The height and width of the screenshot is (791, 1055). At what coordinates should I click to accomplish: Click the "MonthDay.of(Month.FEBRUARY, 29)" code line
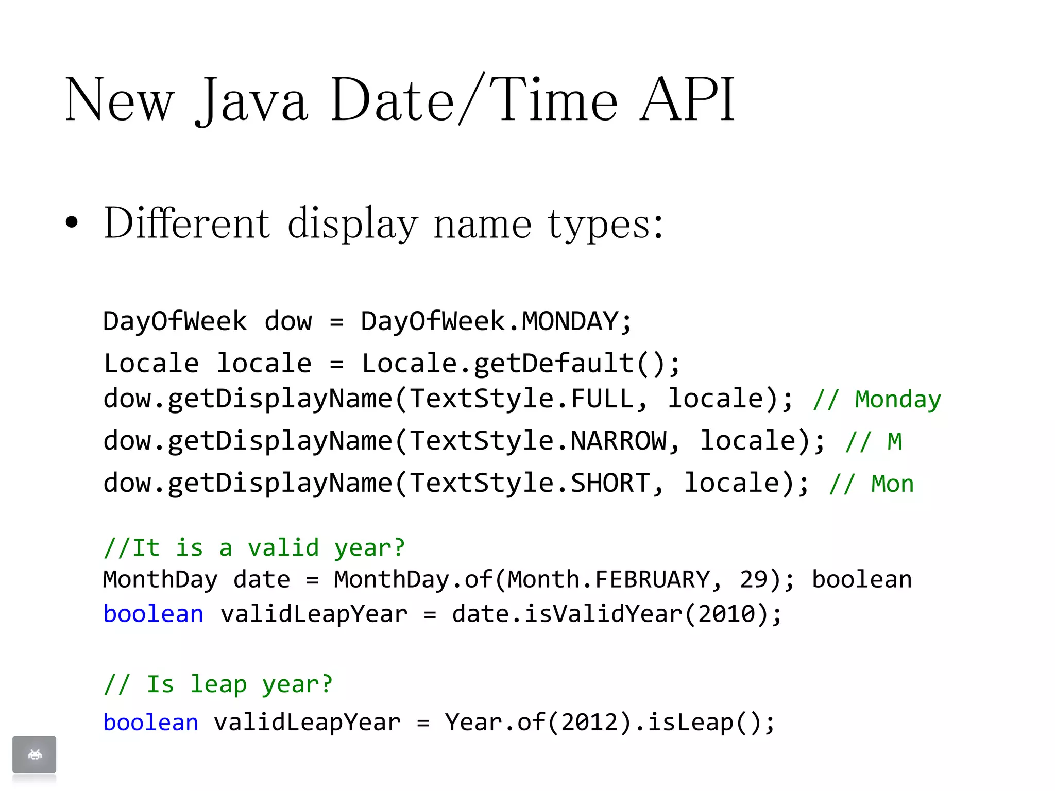point(448,579)
